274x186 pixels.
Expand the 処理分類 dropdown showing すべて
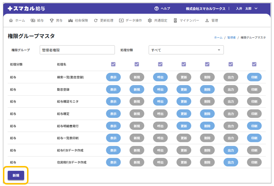(186, 50)
